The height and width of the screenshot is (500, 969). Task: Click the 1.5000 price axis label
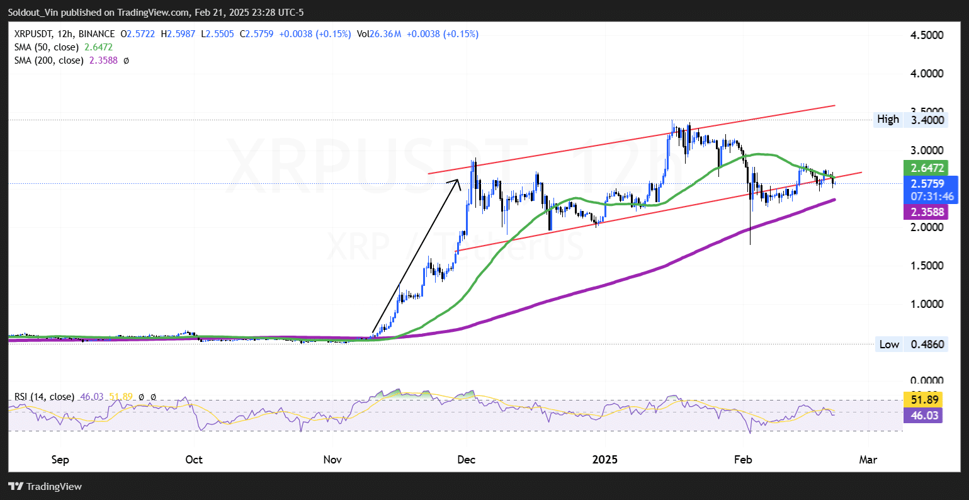point(928,265)
